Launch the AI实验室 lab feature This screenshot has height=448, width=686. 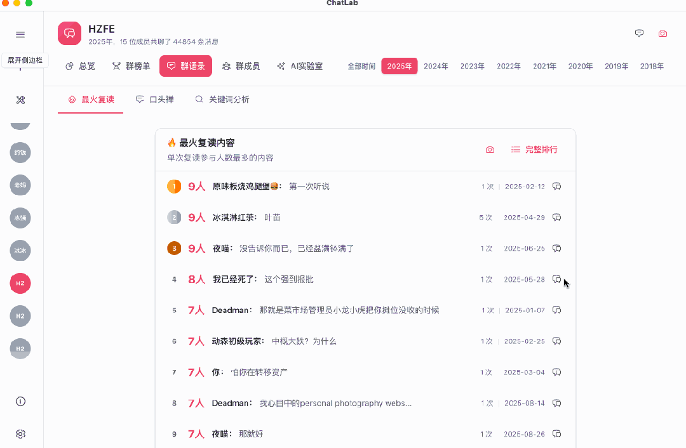click(299, 65)
